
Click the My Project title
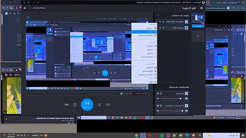coord(189,8)
